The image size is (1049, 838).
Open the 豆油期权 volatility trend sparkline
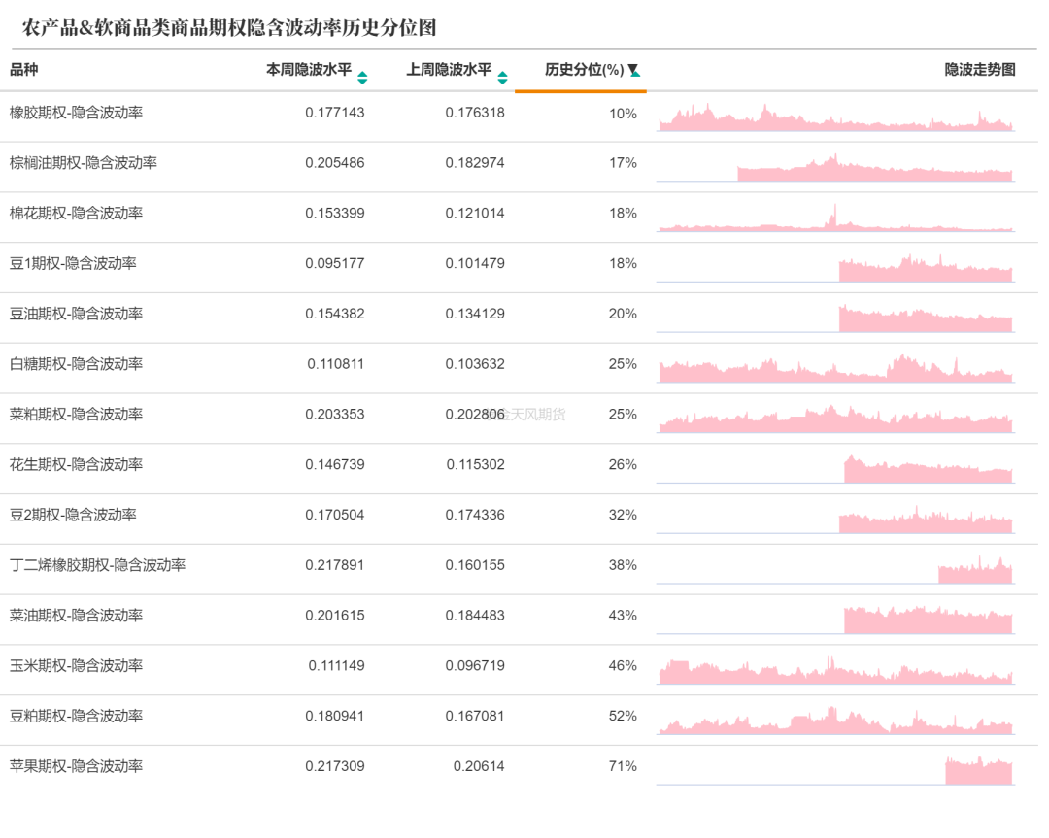click(835, 318)
